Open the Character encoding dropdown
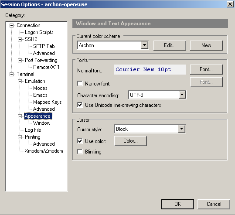The width and height of the screenshot is (235, 215). tap(182, 95)
